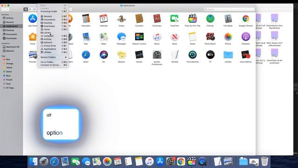Open the Trash in the Dock
This screenshot has width=298, height=168.
[x=264, y=161]
